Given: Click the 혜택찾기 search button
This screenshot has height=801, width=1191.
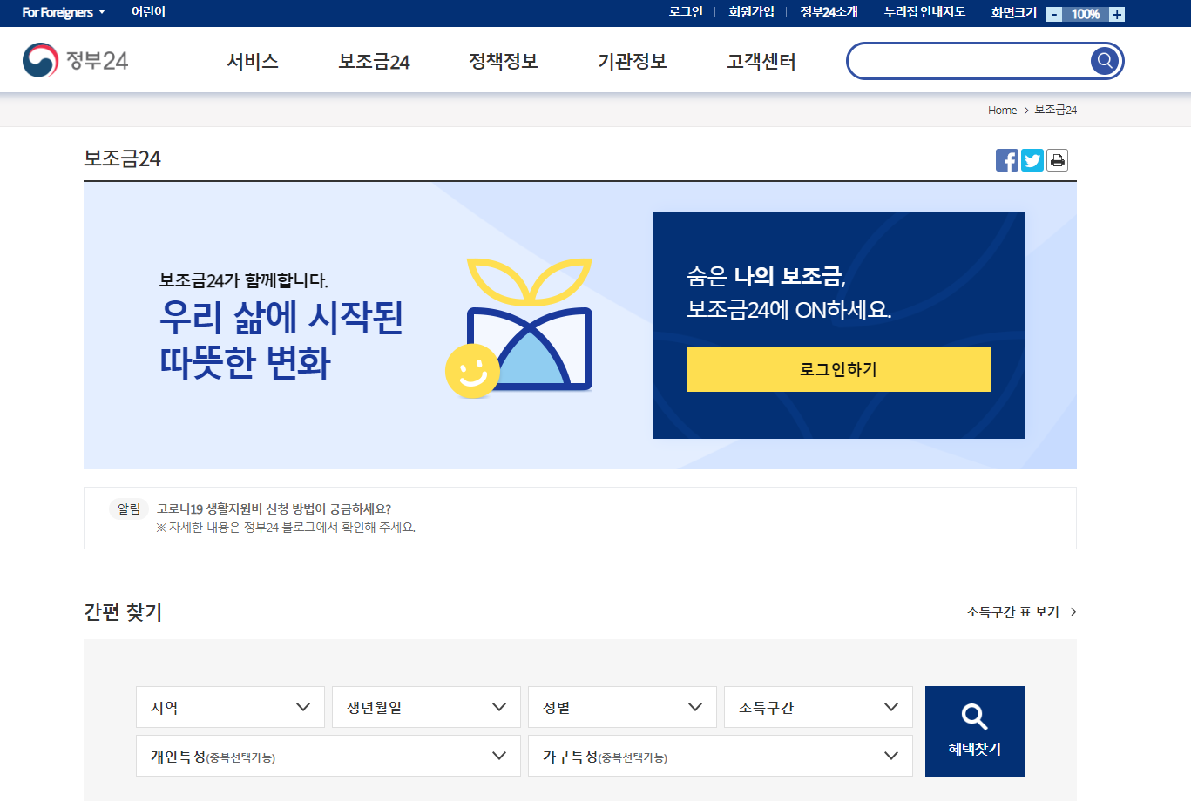Looking at the screenshot, I should (975, 731).
